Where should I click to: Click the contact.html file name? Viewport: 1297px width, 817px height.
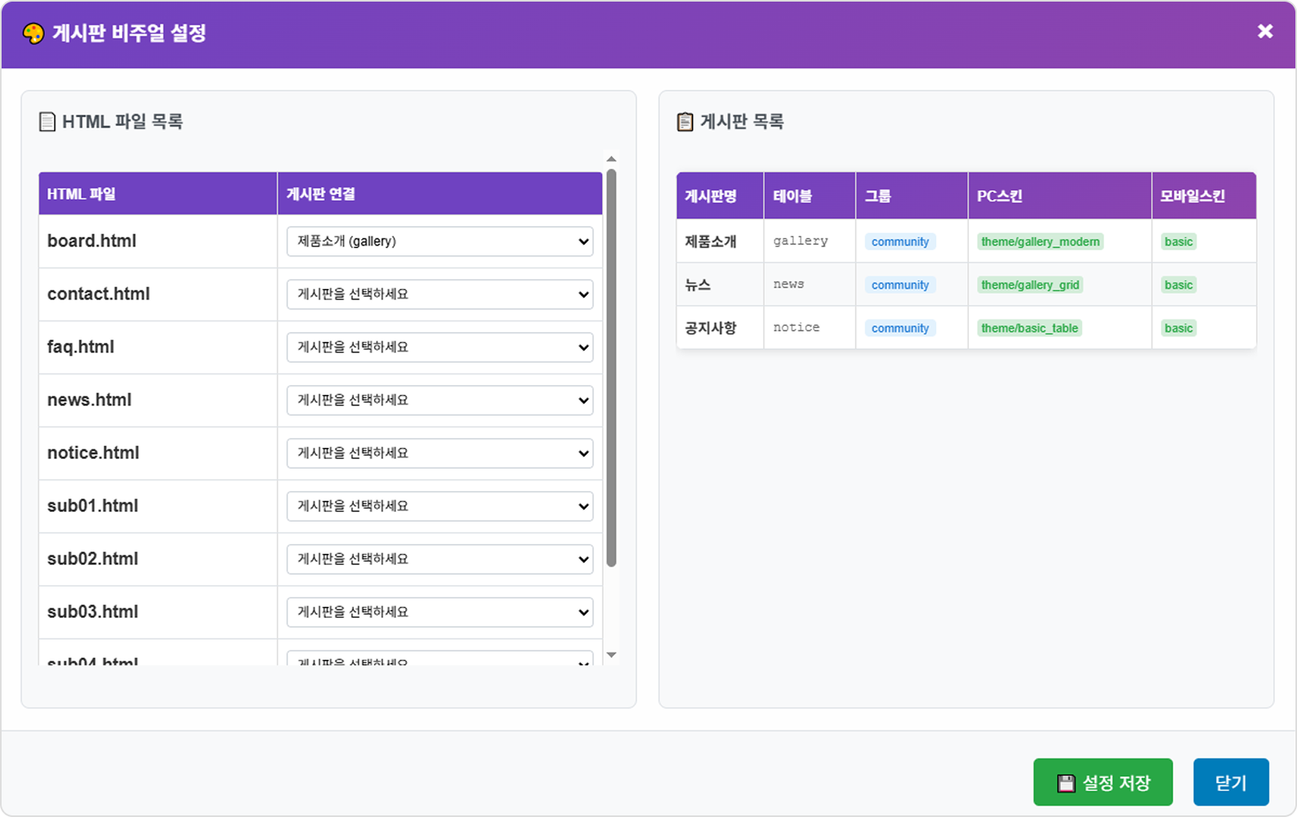(99, 294)
